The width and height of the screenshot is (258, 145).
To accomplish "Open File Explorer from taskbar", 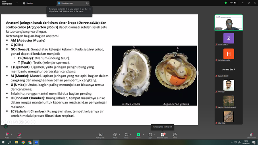I will (17, 142).
